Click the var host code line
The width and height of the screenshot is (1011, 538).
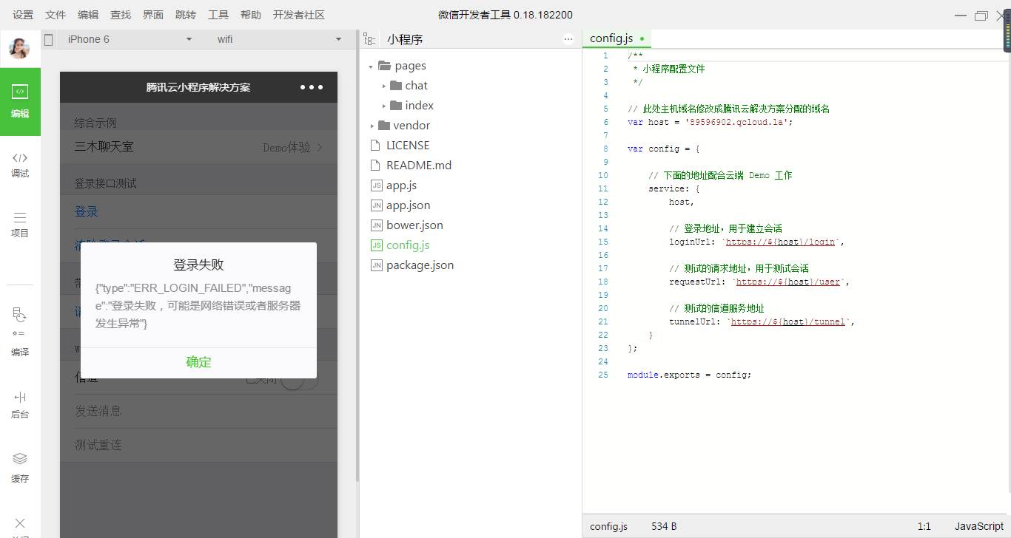pos(710,122)
